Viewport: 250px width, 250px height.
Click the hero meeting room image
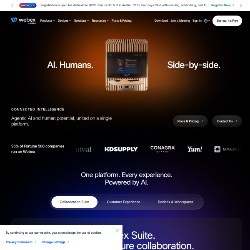tap(127, 65)
